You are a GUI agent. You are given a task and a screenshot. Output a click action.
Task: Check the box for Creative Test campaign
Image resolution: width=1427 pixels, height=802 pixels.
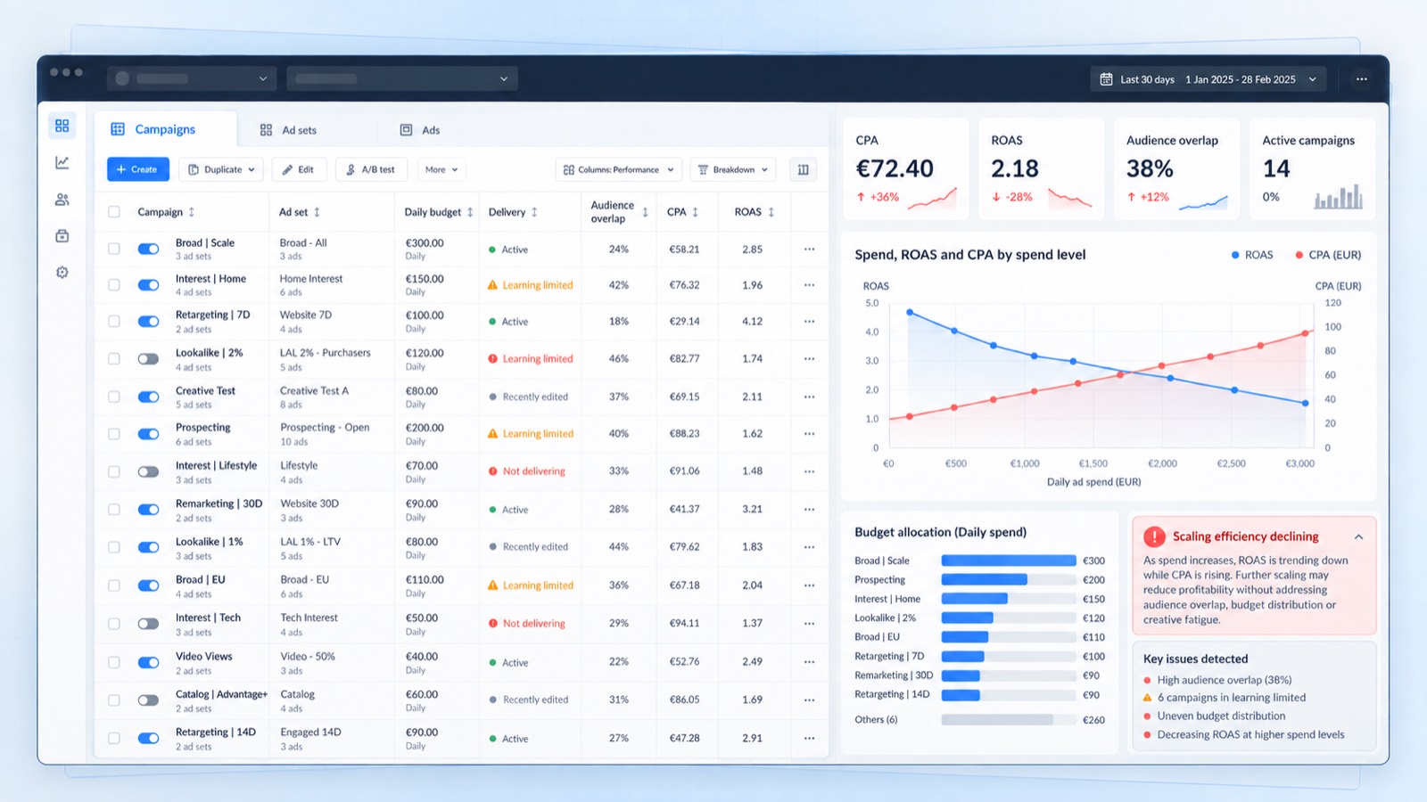(x=114, y=397)
